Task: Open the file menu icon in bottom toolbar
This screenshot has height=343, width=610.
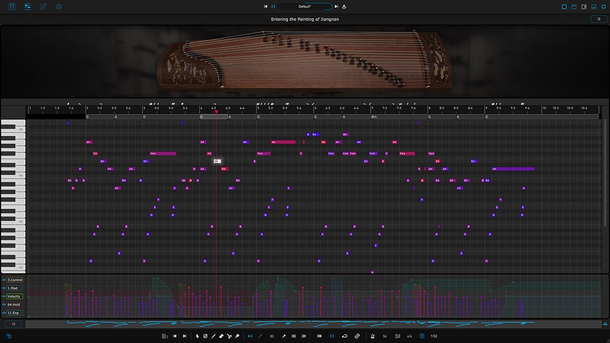Action: coord(165,336)
